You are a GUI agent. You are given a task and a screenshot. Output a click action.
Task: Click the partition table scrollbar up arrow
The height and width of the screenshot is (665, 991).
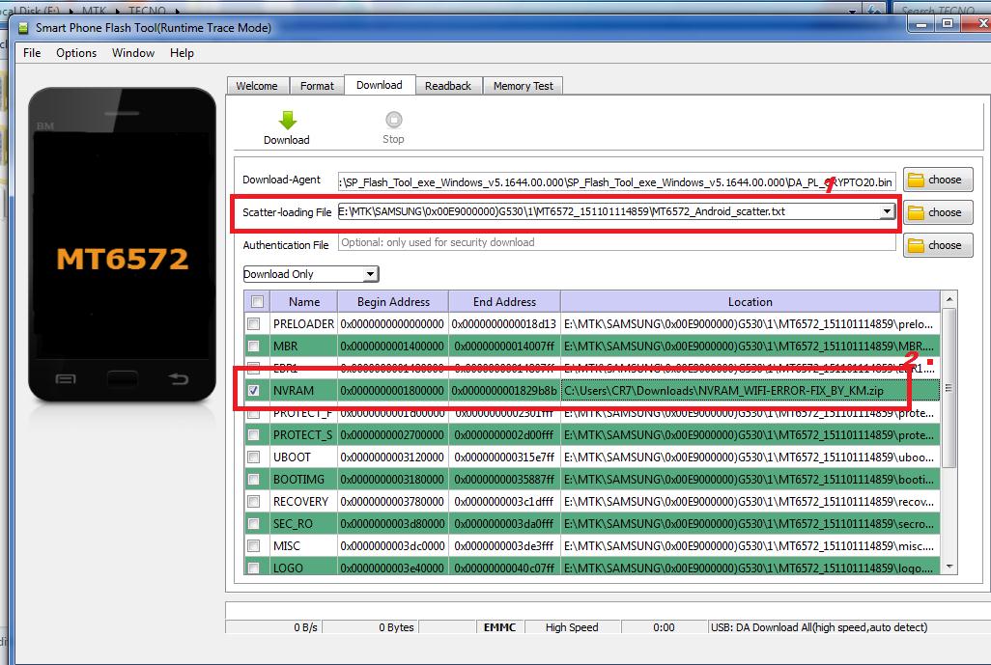pos(949,298)
